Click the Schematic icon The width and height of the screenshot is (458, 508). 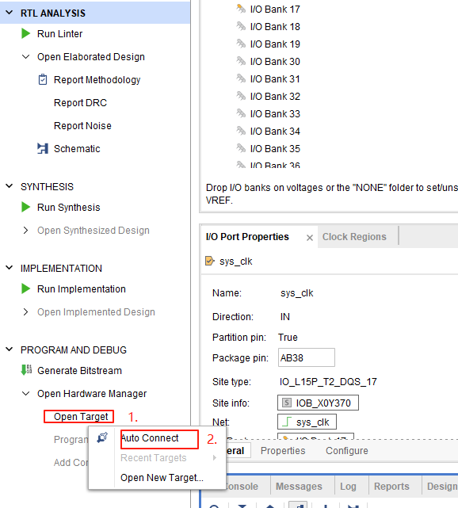pos(43,148)
